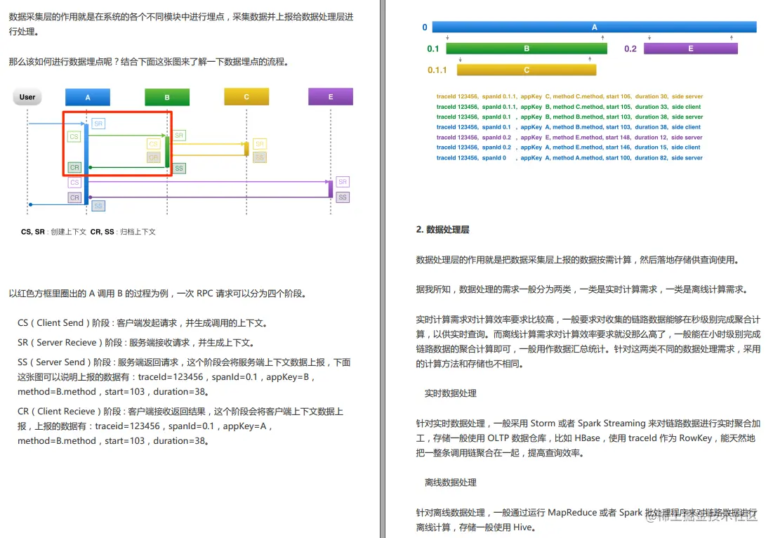
Task: Click log line spanId 0.1.1 side server
Action: pos(569,97)
